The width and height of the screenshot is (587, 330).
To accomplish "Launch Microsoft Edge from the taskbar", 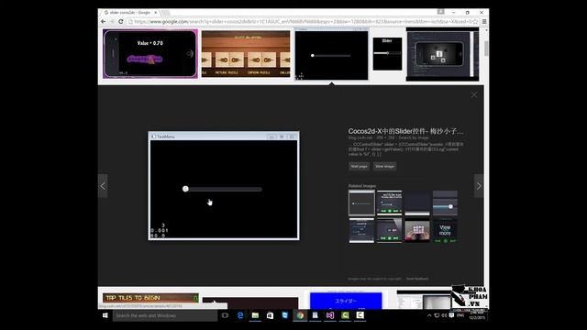I will (x=240, y=315).
